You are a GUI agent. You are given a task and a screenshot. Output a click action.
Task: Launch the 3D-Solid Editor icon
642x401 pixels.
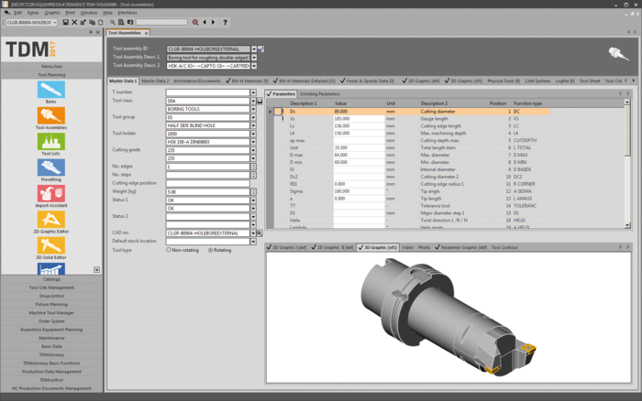pyautogui.click(x=51, y=245)
